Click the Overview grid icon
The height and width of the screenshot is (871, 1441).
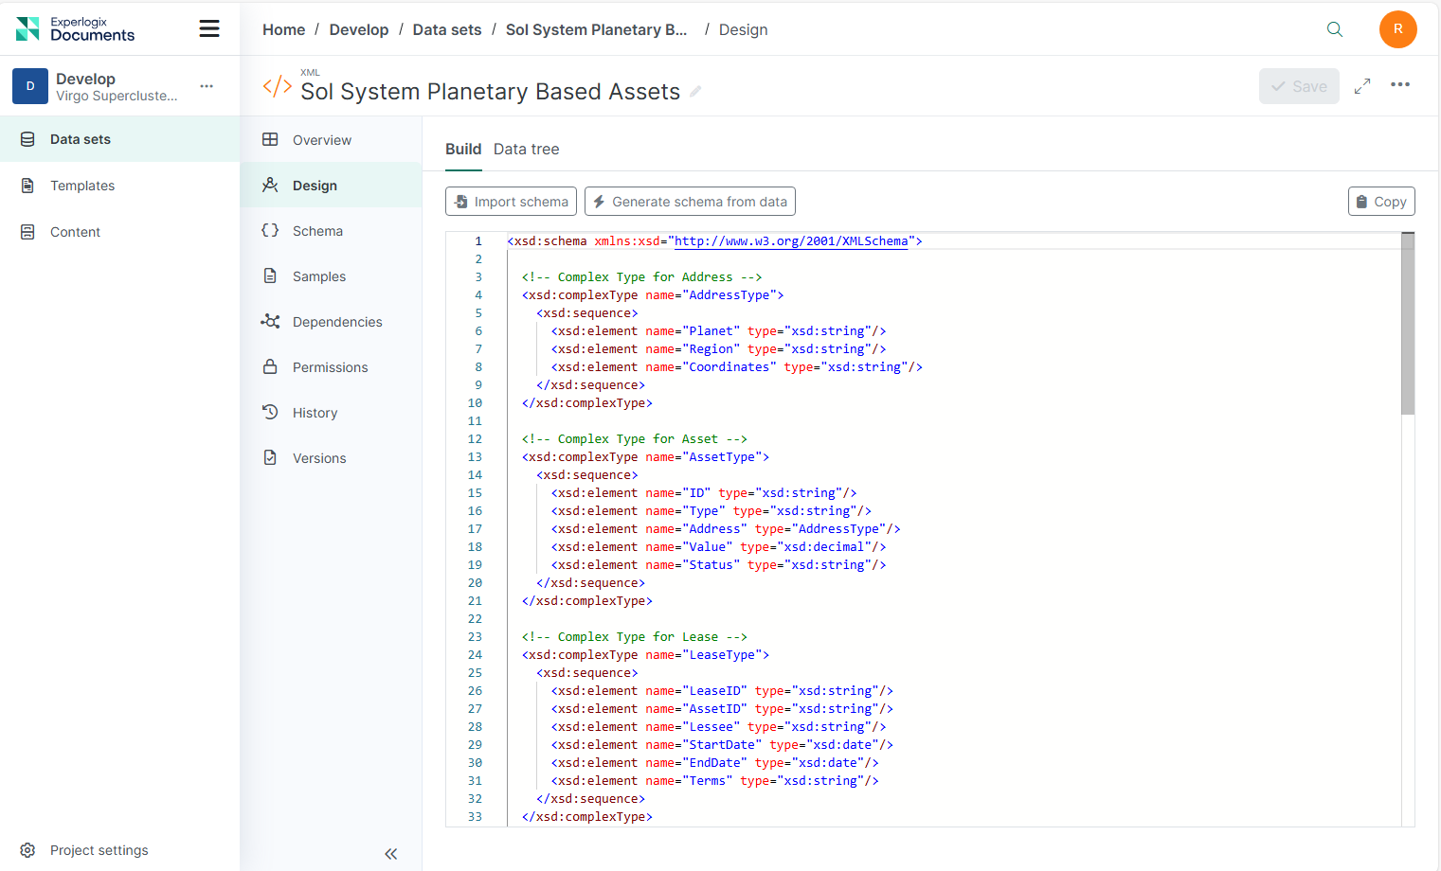270,139
